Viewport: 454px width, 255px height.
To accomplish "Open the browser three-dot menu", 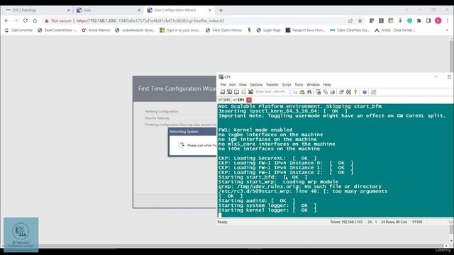I will 448,21.
